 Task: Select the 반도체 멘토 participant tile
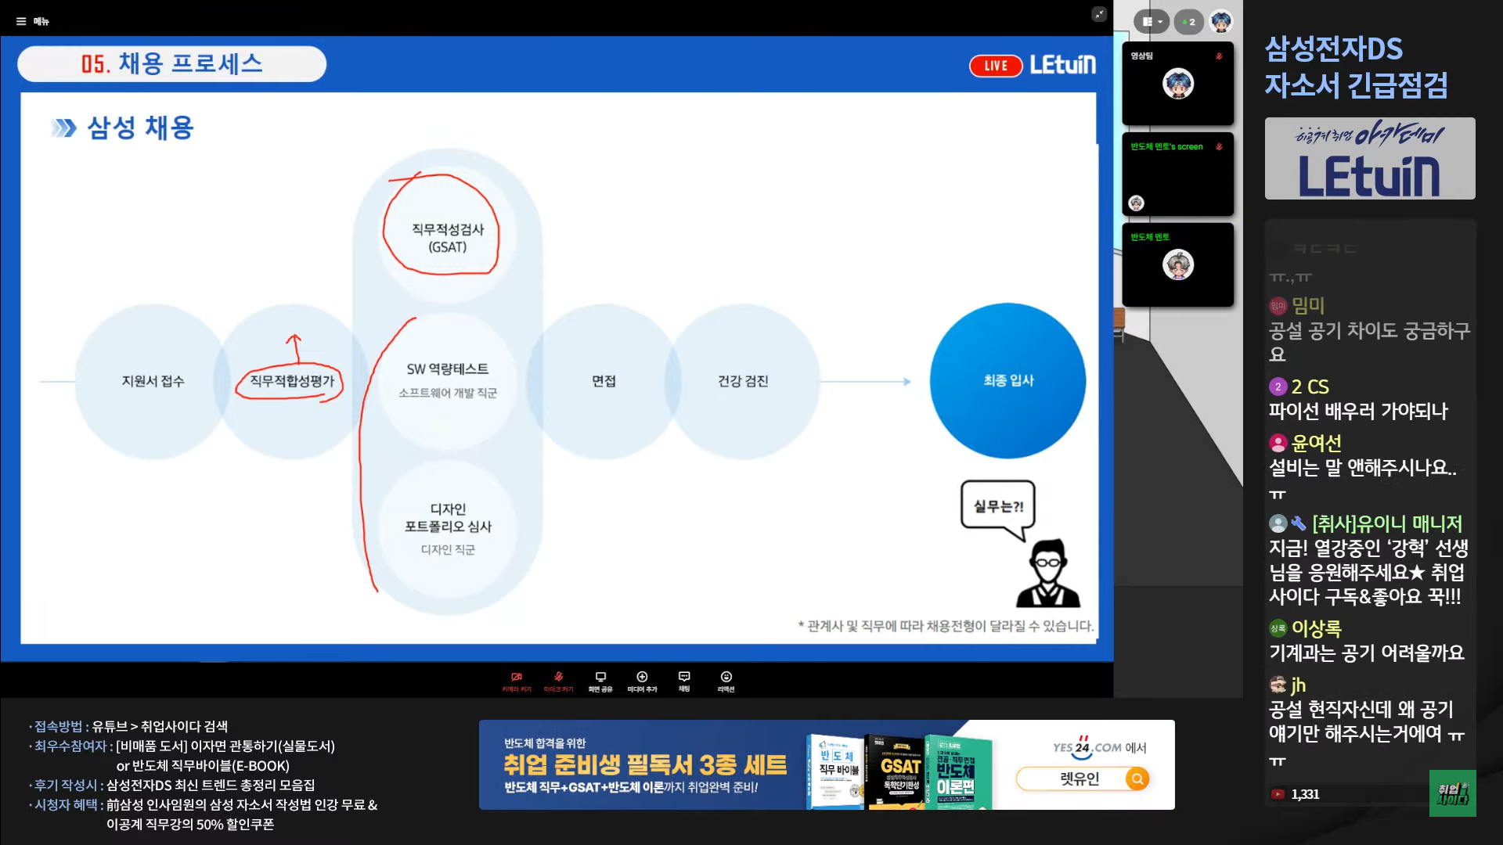tap(1177, 266)
